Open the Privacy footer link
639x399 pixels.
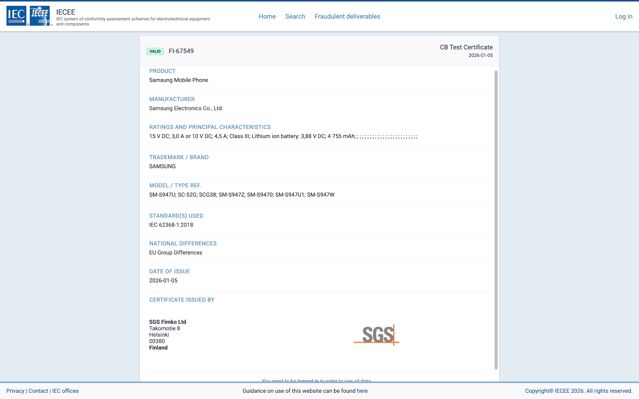15,391
